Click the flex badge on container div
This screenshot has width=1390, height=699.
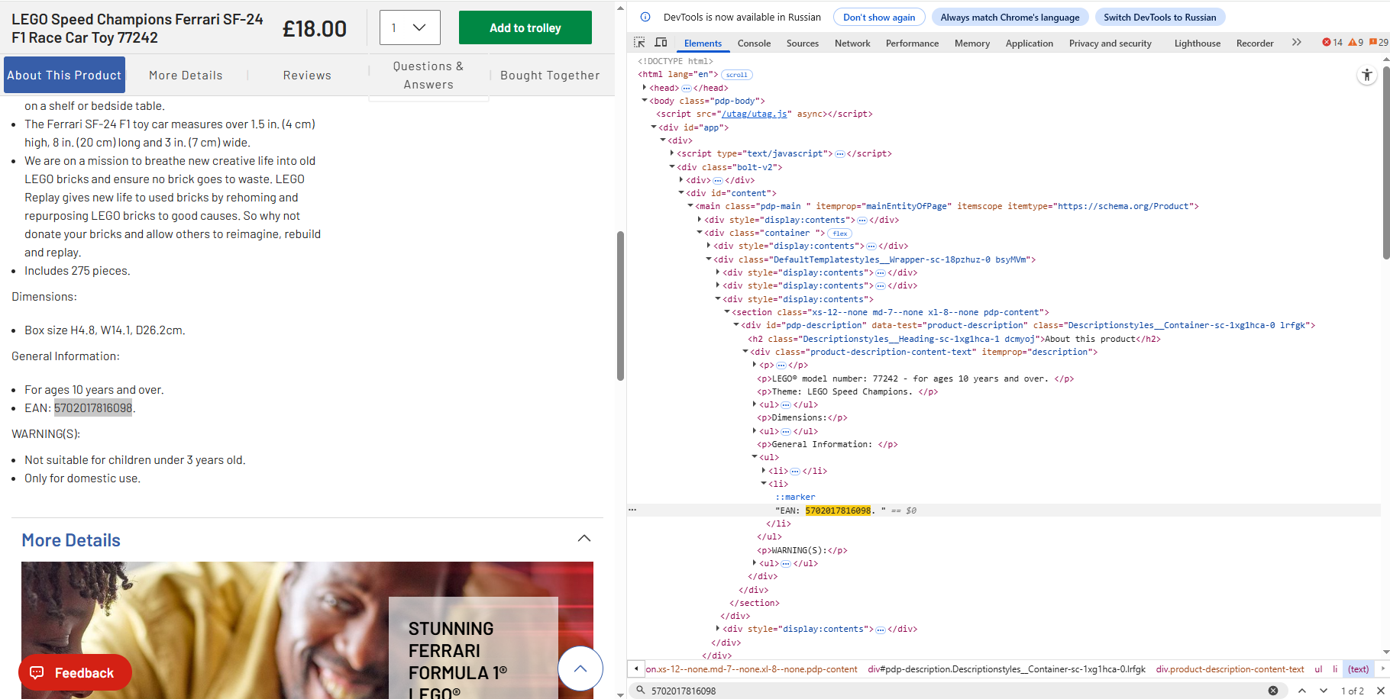840,234
